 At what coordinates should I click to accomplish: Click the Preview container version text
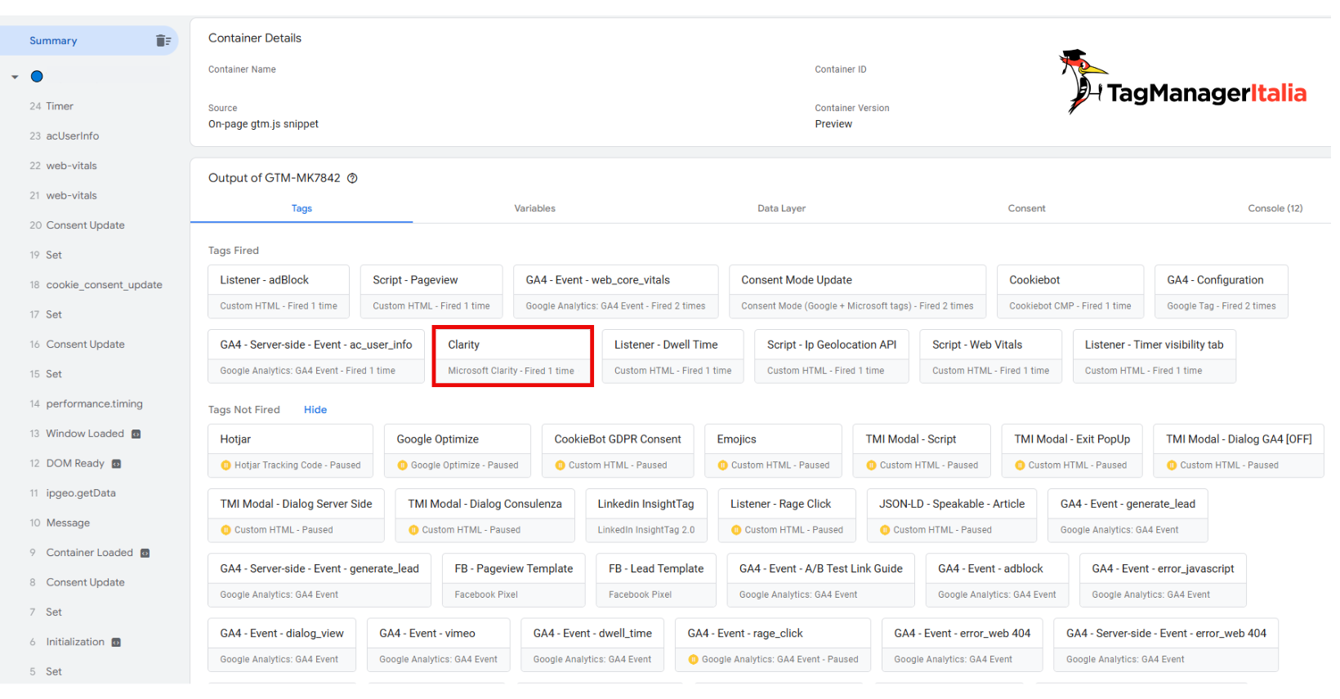point(833,124)
